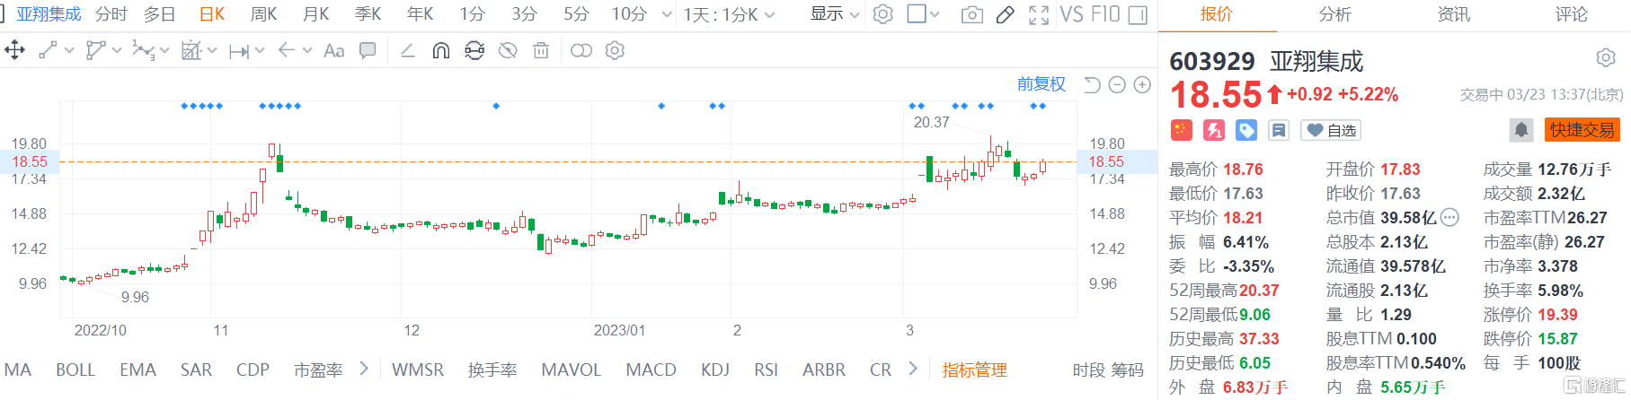This screenshot has height=400, width=1631.
Task: Enter fullscreen chart mode
Action: click(x=1039, y=14)
